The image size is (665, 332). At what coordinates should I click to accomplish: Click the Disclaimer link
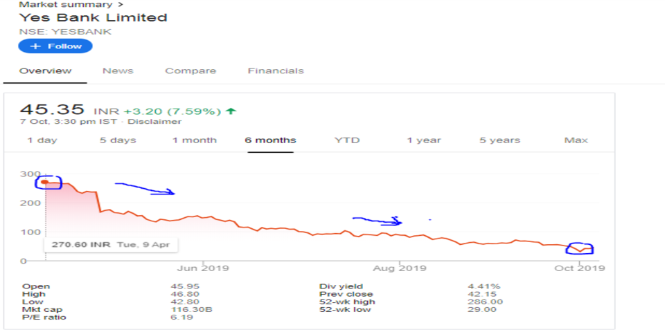coord(154,122)
